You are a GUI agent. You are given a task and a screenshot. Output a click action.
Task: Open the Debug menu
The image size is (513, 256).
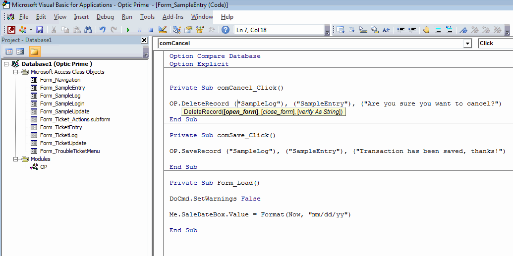pyautogui.click(x=105, y=17)
